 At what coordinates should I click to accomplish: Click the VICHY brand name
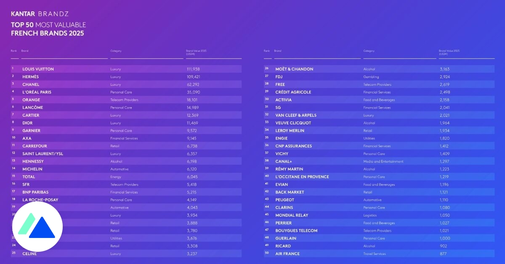282,154
